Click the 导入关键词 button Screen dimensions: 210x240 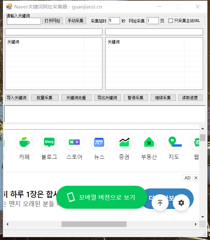pos(17,98)
